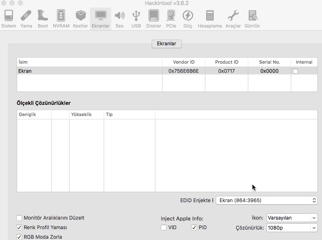Open the Hesaplama calculator section

point(210,19)
